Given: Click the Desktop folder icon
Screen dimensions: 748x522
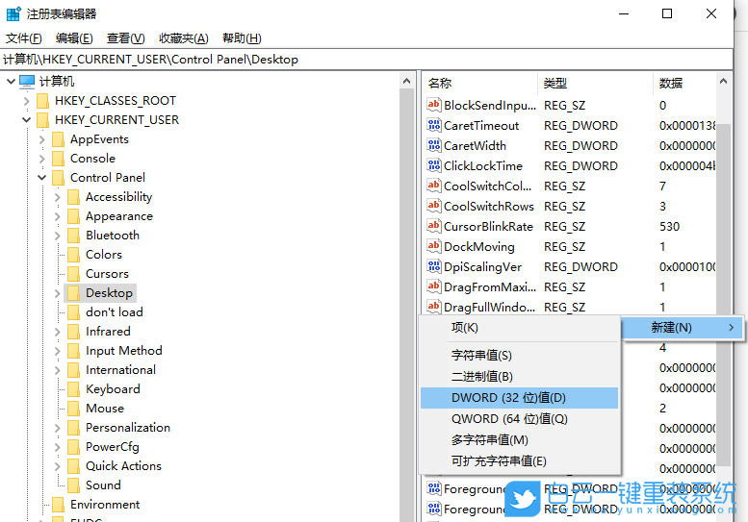Looking at the screenshot, I should (73, 293).
